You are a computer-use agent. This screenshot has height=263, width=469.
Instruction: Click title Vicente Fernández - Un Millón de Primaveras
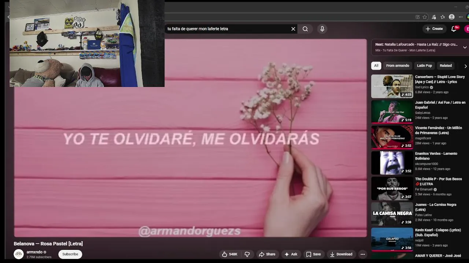point(439,130)
